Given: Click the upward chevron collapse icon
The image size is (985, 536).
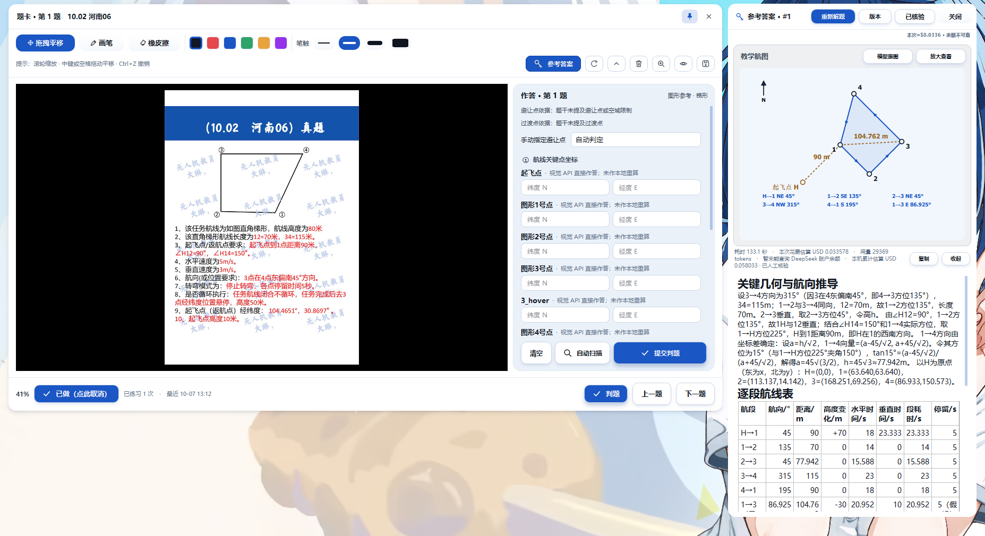Looking at the screenshot, I should click(x=616, y=64).
